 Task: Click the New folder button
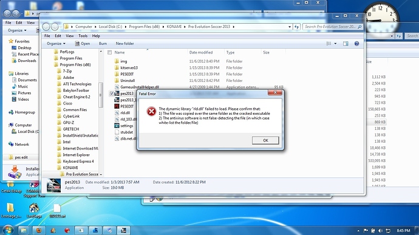(125, 44)
